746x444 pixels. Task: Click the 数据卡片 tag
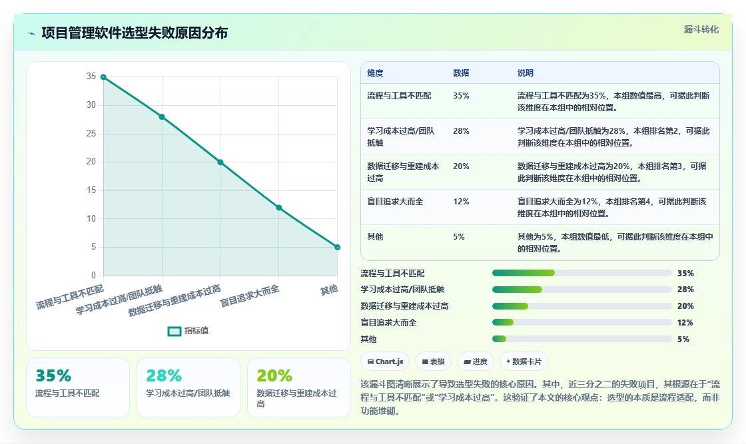(x=524, y=361)
